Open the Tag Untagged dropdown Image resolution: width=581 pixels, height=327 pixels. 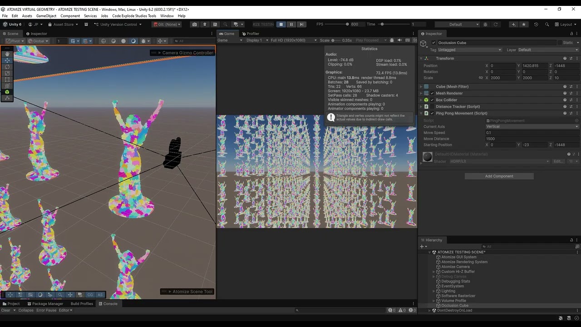[469, 50]
